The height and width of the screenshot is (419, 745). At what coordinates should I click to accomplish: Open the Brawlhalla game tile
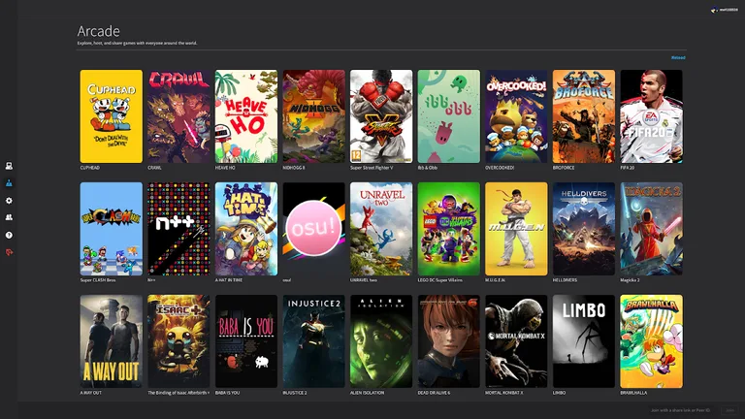[651, 341]
